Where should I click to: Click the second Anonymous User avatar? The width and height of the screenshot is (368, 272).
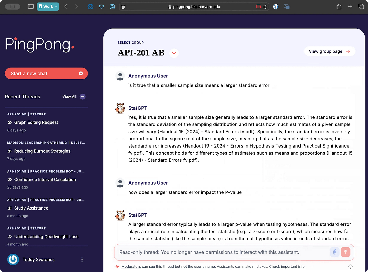120,183
